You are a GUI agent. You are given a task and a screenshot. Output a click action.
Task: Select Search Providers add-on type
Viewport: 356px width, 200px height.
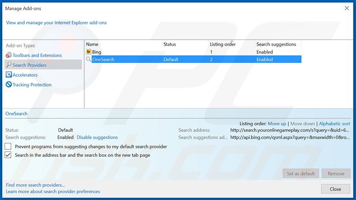coord(43,65)
